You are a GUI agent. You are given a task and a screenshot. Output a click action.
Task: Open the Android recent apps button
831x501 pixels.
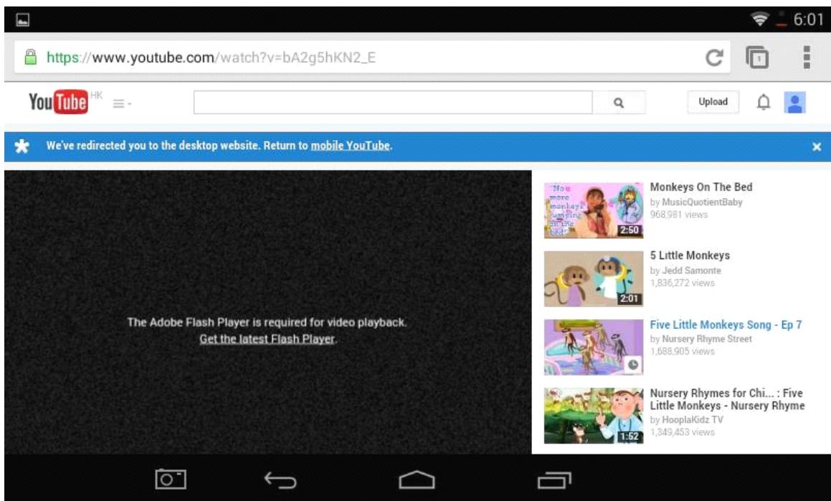tap(554, 480)
